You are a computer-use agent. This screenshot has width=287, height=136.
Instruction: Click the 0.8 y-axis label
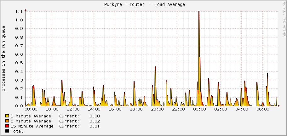click(19, 37)
